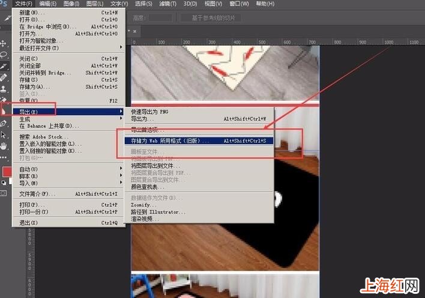Viewport: 425px width, 298px height.
Task: Click the 高度 input field
Action: (x=160, y=18)
